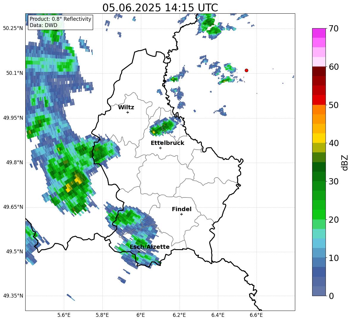Select the Findel city label
This screenshot has height=321, width=352.
(182, 209)
